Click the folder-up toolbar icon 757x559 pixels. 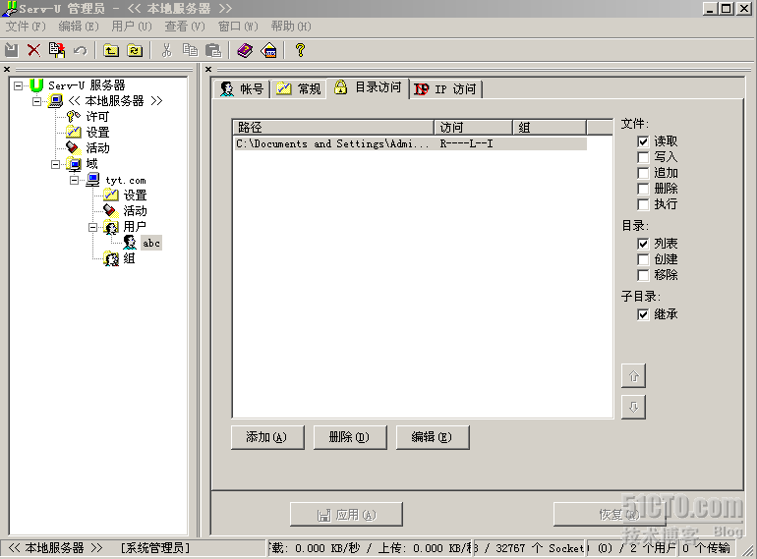111,50
